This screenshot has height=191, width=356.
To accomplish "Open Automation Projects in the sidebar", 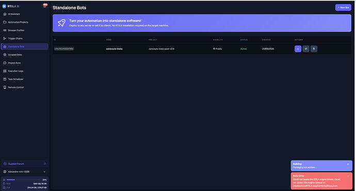I will click(25, 22).
